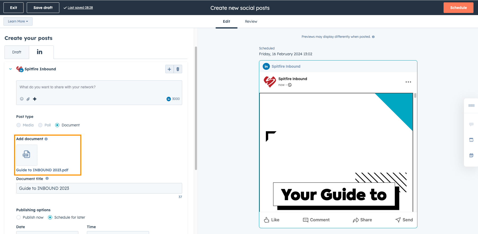This screenshot has width=478, height=234.
Task: Click the document preview scrollbar
Action: [x=415, y=95]
